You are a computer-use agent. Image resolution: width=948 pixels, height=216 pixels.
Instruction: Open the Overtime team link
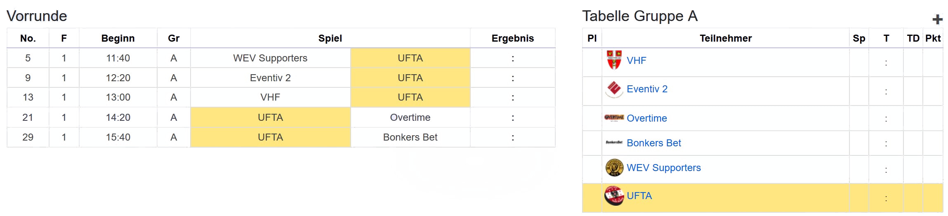pos(646,118)
